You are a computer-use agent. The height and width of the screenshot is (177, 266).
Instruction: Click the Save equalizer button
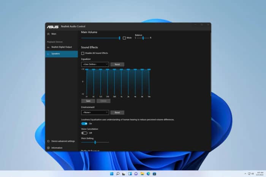pyautogui.click(x=88, y=101)
